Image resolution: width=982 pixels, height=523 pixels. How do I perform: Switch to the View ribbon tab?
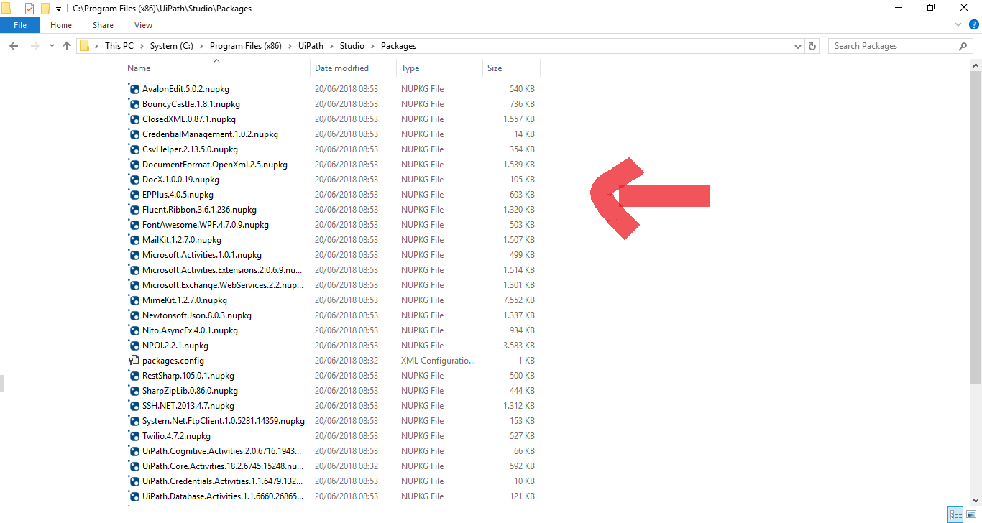click(x=143, y=25)
